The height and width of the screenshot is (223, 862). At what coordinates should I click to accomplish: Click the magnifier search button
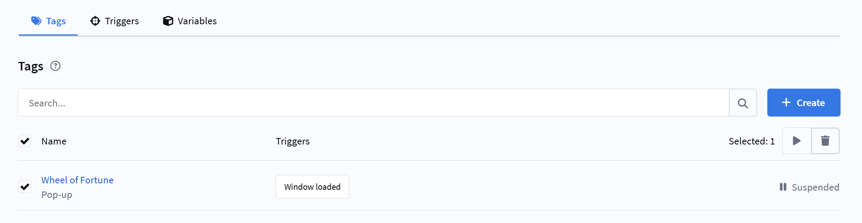[743, 103]
